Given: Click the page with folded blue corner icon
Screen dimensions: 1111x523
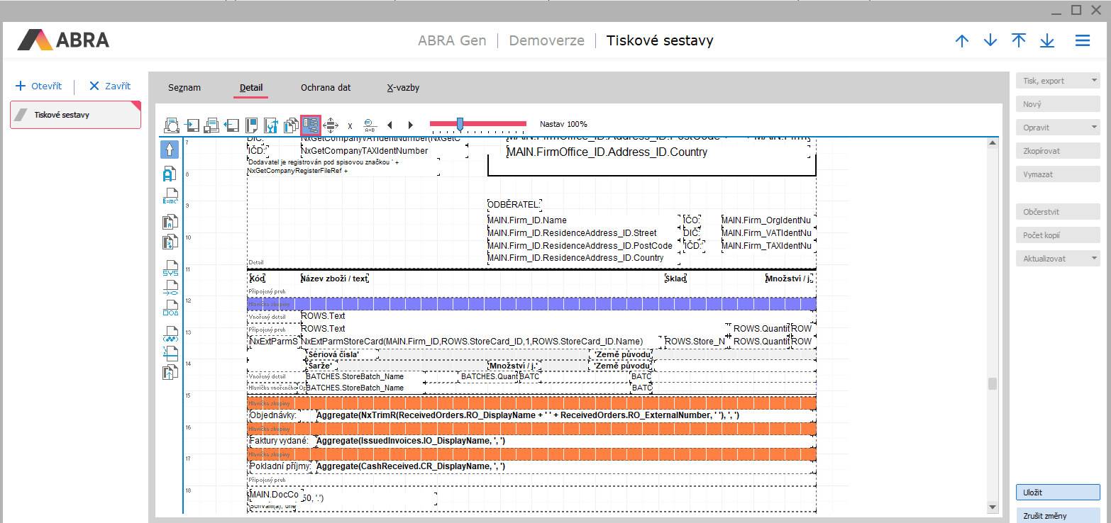Looking at the screenshot, I should pyautogui.click(x=250, y=125).
